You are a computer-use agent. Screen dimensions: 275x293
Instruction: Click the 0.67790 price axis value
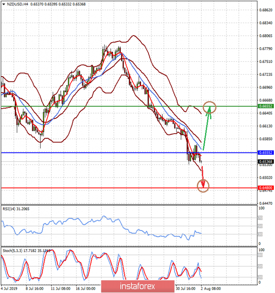click(266, 49)
